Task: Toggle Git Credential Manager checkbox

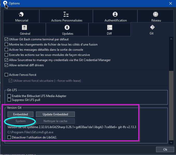Action: click(6, 60)
